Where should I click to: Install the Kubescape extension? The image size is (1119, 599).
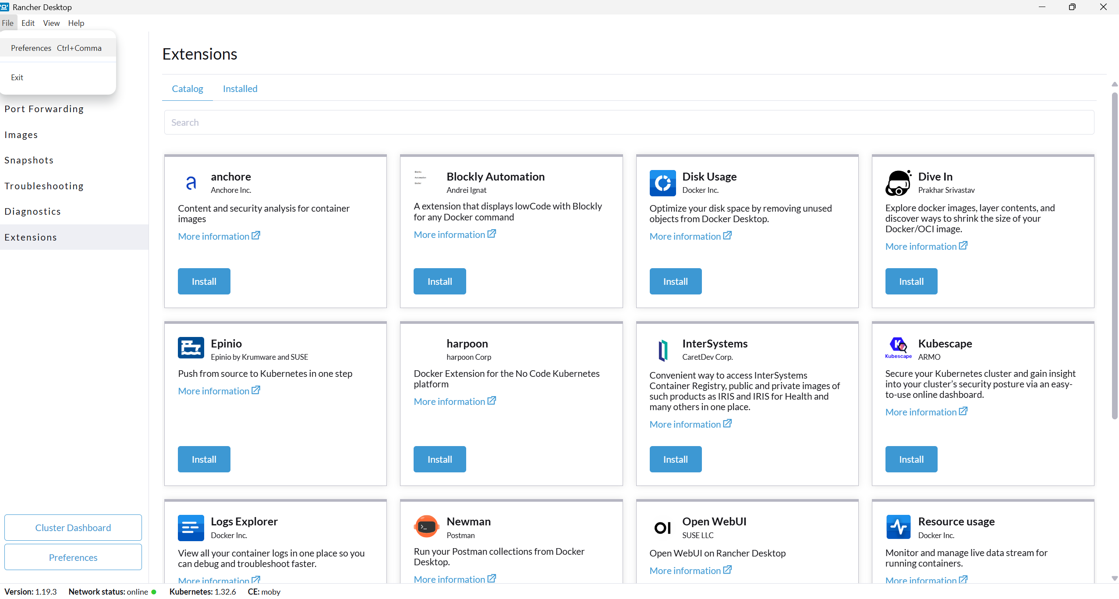(911, 459)
